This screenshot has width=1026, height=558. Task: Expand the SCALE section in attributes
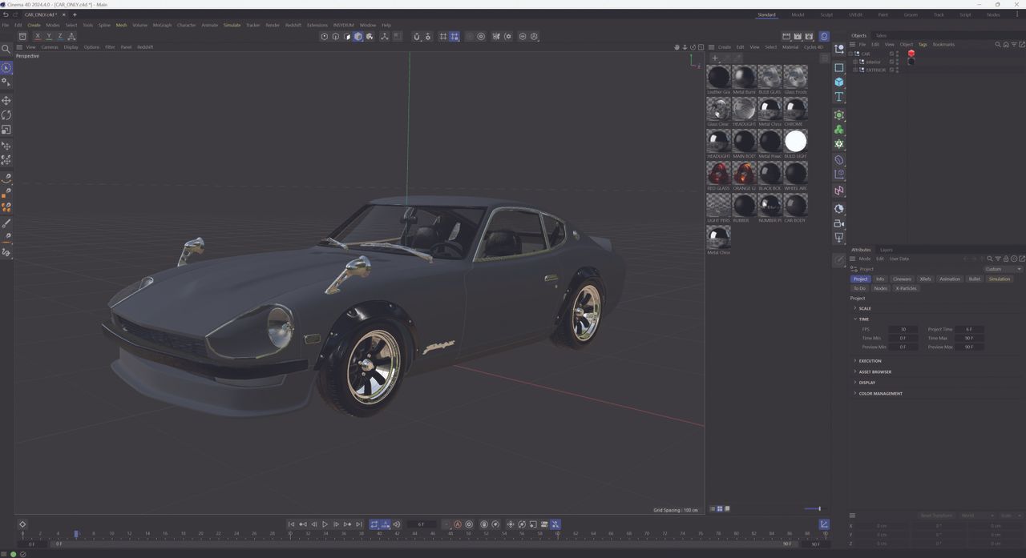(864, 308)
